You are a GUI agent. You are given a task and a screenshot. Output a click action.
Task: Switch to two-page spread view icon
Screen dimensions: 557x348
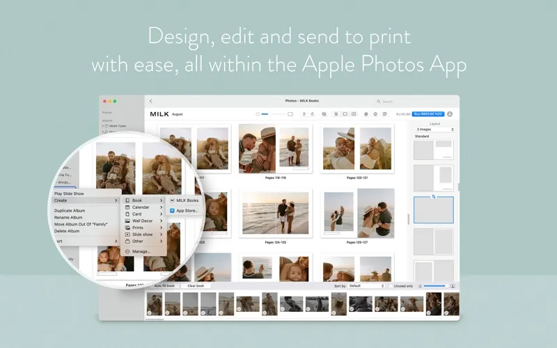pos(354,114)
